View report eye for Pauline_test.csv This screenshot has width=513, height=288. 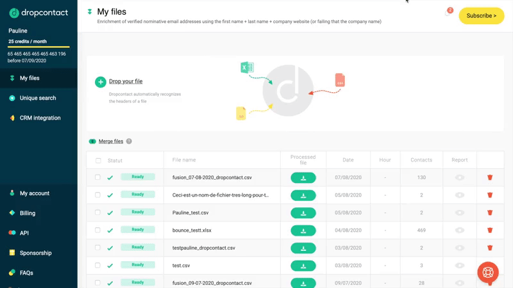[x=459, y=212]
